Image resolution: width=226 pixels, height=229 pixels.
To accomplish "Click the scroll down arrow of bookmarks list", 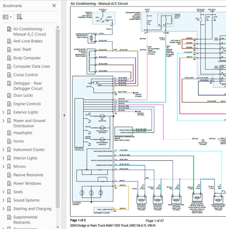I will [x=58, y=227].
